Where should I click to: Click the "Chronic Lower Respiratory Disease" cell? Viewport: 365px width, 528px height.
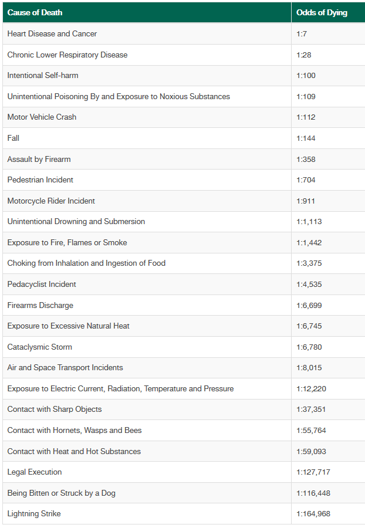click(67, 55)
